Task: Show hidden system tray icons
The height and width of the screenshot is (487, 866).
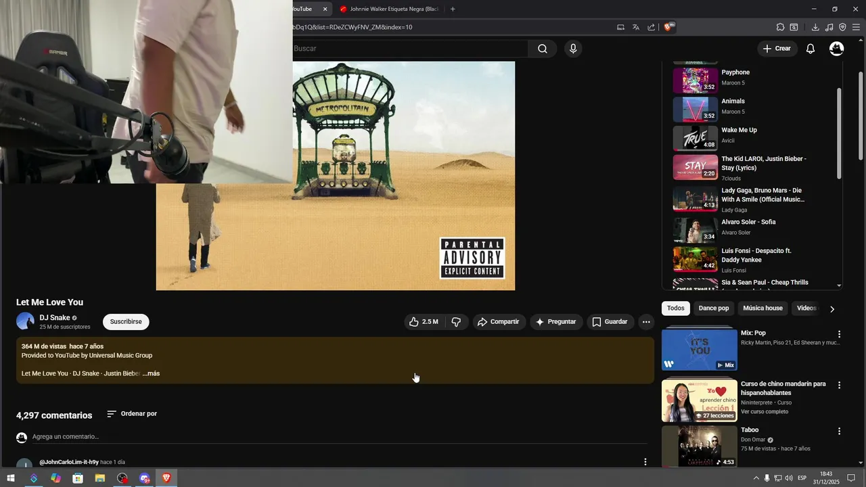Action: [x=756, y=478]
